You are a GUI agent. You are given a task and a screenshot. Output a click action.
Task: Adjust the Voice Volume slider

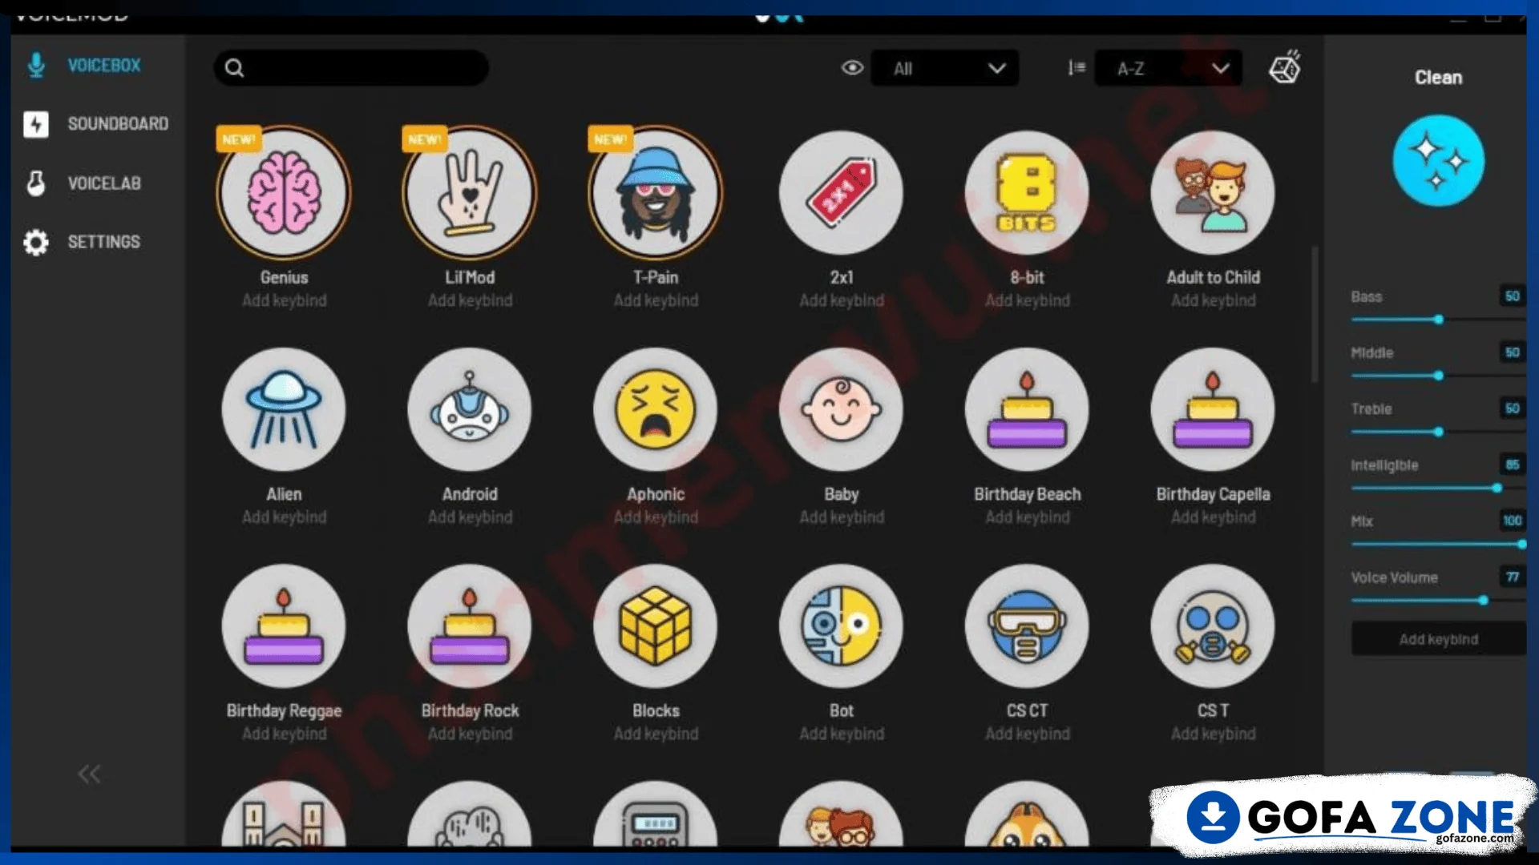tap(1438, 600)
